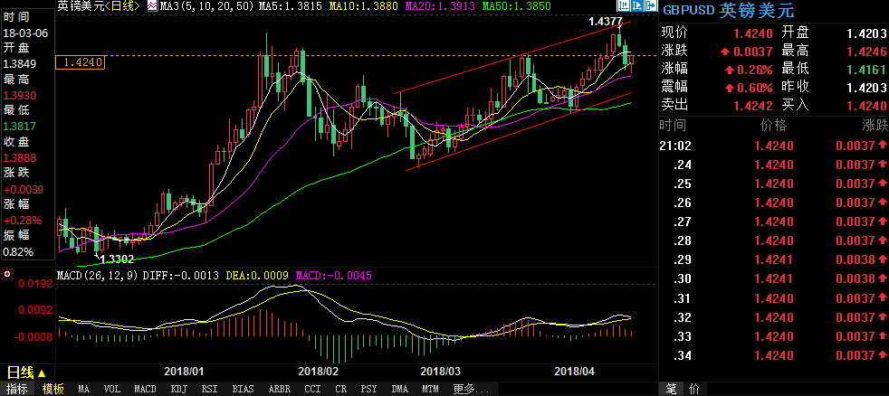
Task: Select the BIAS indicator
Action: pyautogui.click(x=242, y=389)
